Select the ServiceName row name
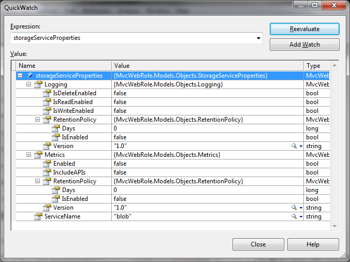350x262 pixels. (x=62, y=216)
